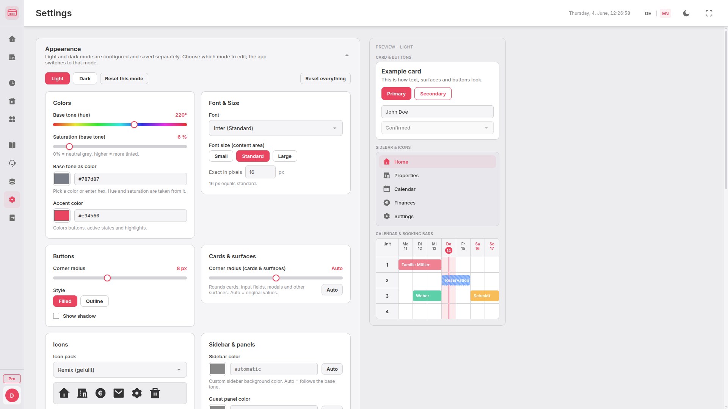This screenshot has width=728, height=409.
Task: Switch to the Light mode tab
Action: pyautogui.click(x=58, y=78)
